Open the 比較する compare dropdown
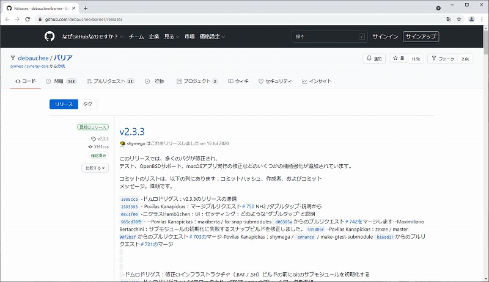 [x=95, y=168]
